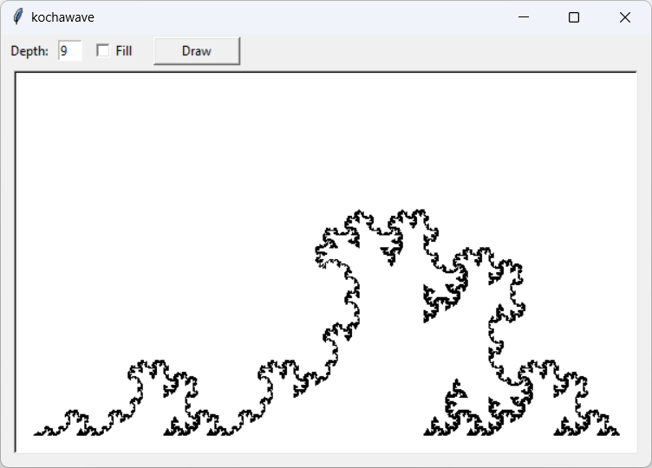Maximize the kochawave window

click(574, 17)
